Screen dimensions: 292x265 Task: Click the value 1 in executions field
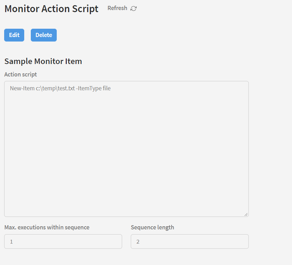[11, 241]
